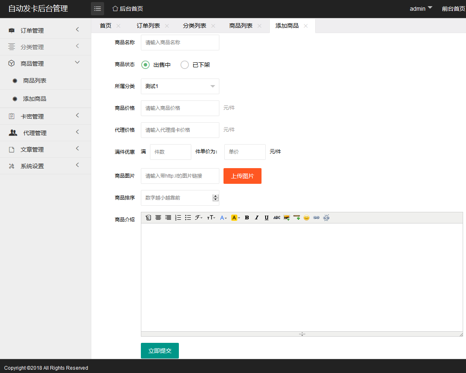Insert an emoticon via smiley icon

[x=307, y=218]
